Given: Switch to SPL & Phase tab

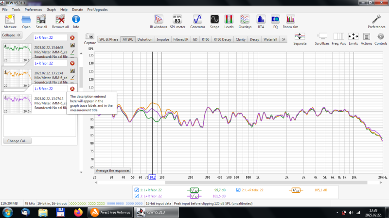Looking at the screenshot, I should tap(108, 39).
